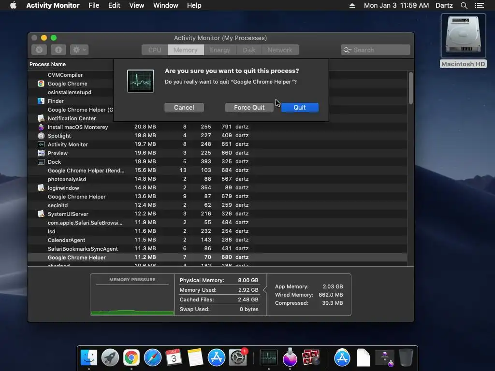This screenshot has width=495, height=371.
Task: Select the Dock process row
Action: coord(217,161)
